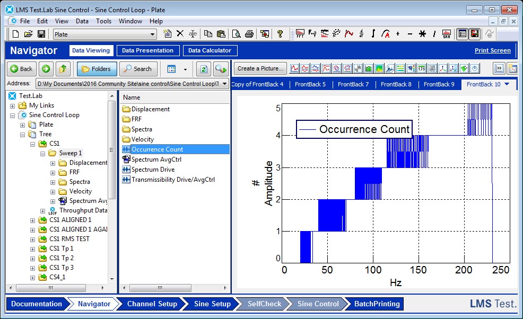Click the Help question mark icon
523x319 pixels.
[280, 34]
